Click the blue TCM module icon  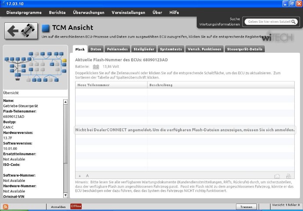click(46, 28)
